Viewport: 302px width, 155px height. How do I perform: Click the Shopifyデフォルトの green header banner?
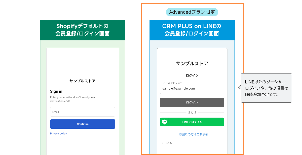pyautogui.click(x=83, y=30)
